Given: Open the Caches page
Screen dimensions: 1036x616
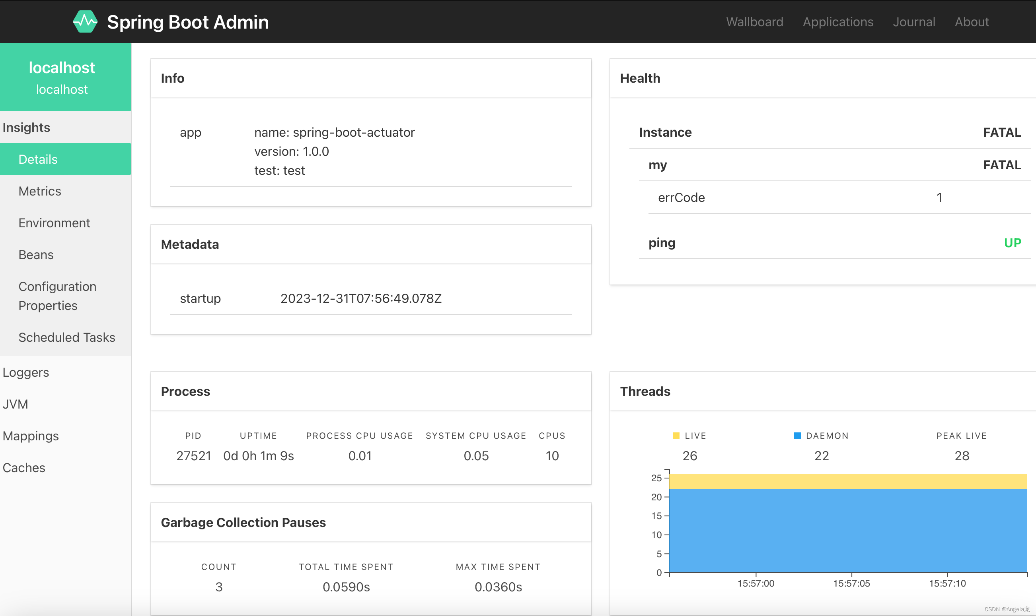Looking at the screenshot, I should pos(24,467).
